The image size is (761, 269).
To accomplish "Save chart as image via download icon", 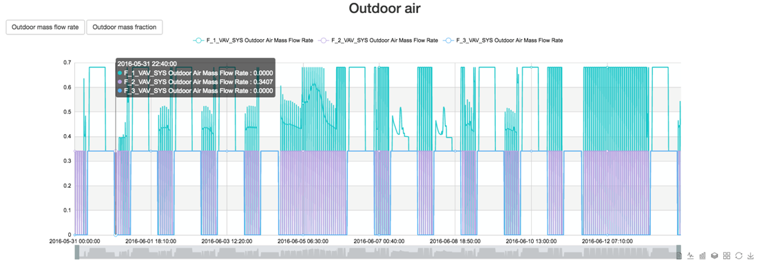I will (750, 255).
